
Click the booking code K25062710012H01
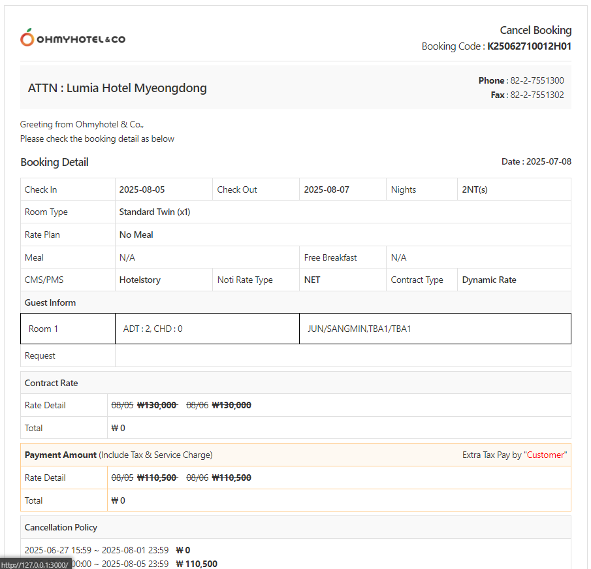click(x=529, y=46)
